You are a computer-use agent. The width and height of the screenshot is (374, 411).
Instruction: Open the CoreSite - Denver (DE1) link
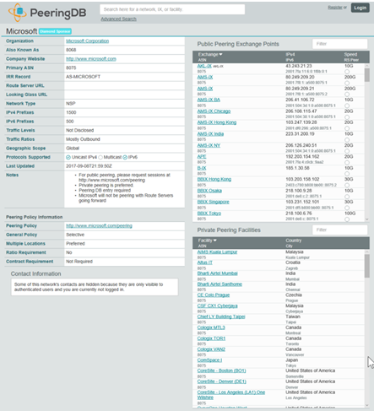[222, 381]
